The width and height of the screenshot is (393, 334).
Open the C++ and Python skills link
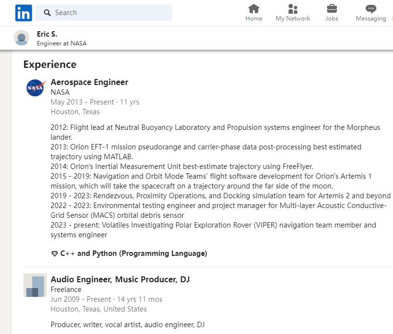tap(133, 253)
